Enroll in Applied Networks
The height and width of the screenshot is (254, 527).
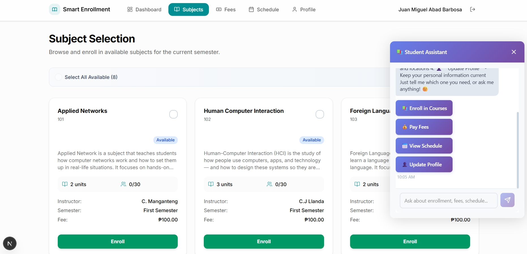click(118, 242)
